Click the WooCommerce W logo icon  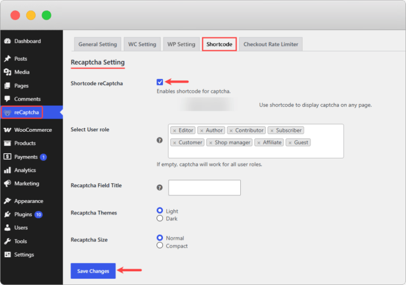coord(8,130)
